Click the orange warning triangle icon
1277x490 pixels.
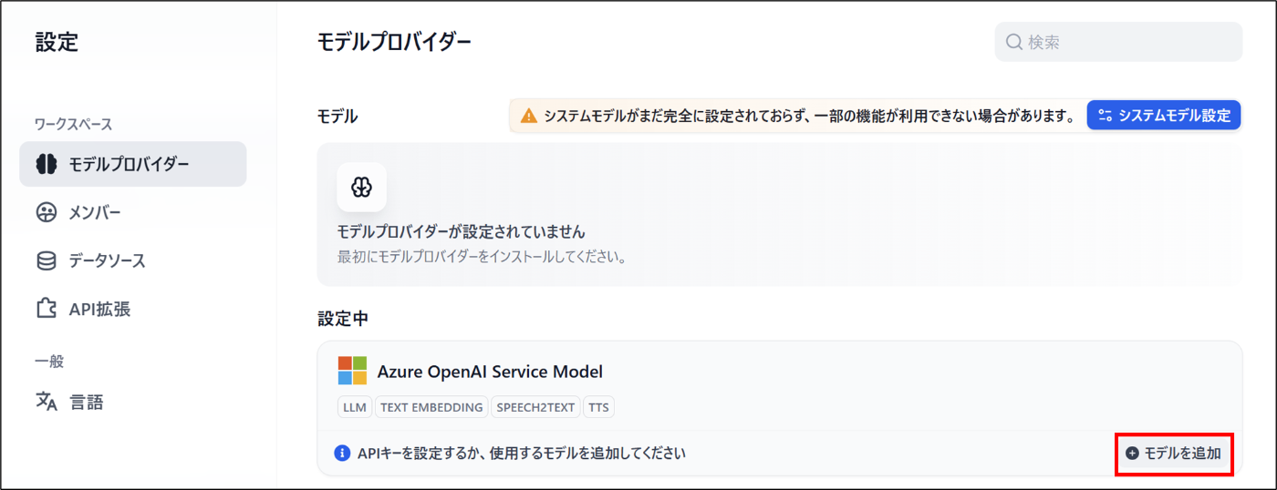[x=528, y=116]
